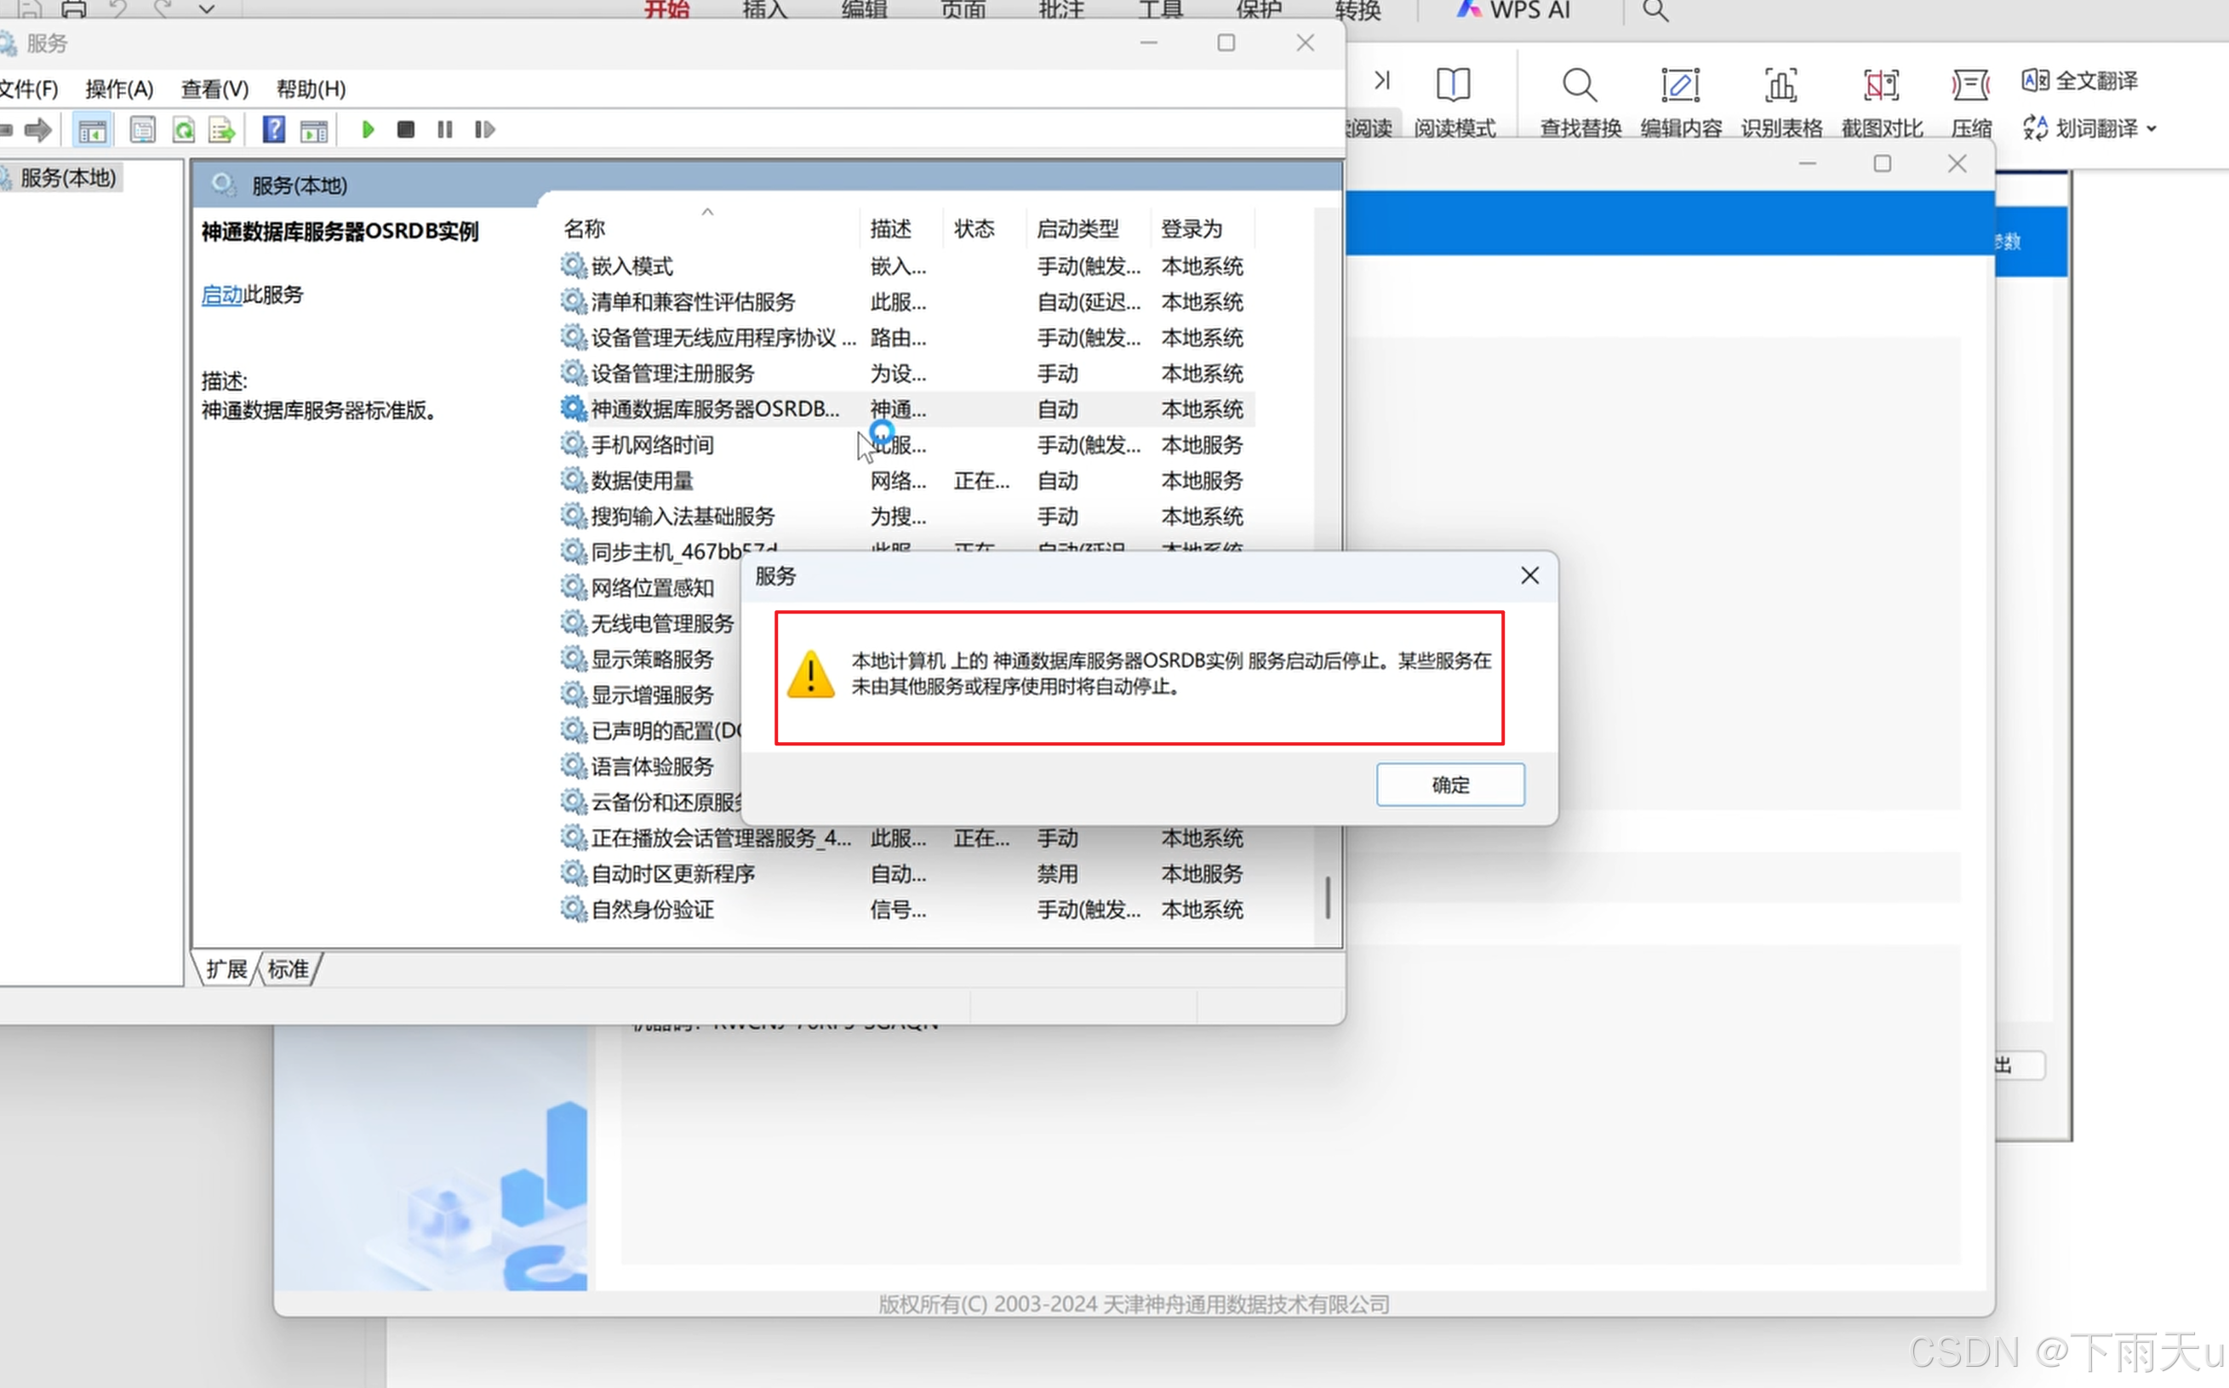Screen dimensions: 2229x1388
Task: Click the green Start Service play icon
Action: (369, 129)
